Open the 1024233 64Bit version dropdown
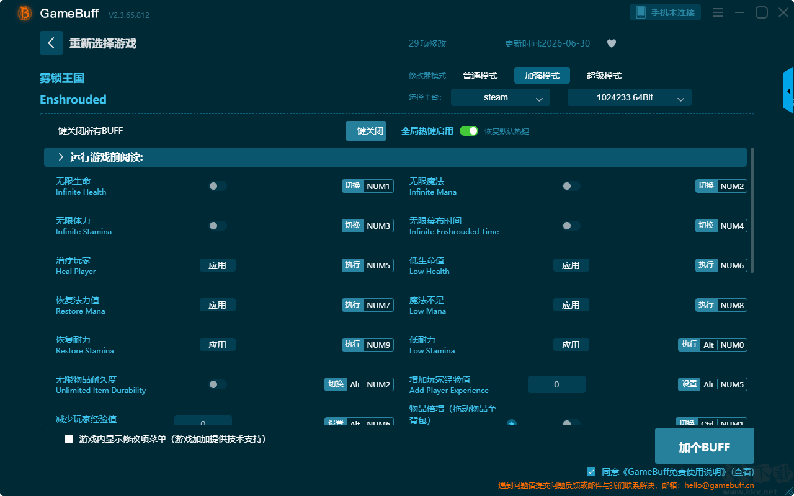 [630, 97]
